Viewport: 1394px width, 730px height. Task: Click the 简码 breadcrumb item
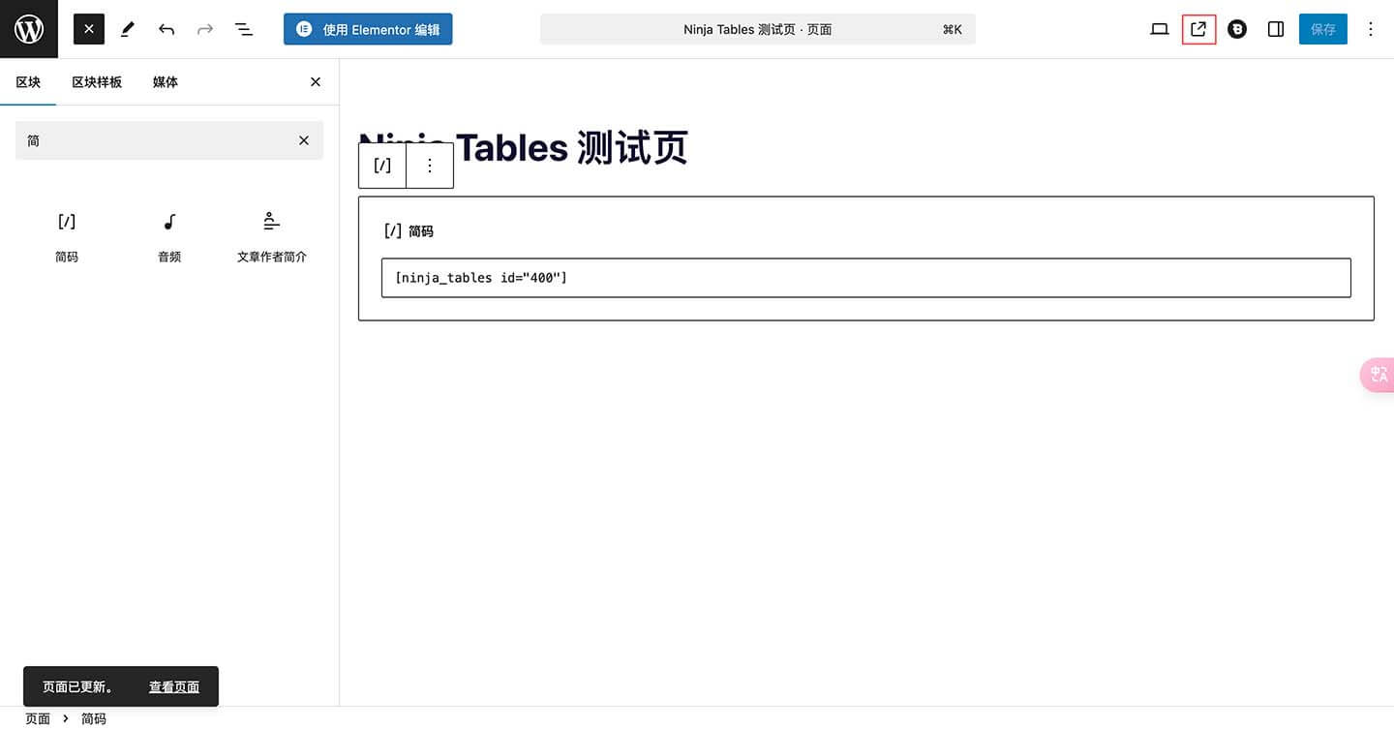[94, 719]
